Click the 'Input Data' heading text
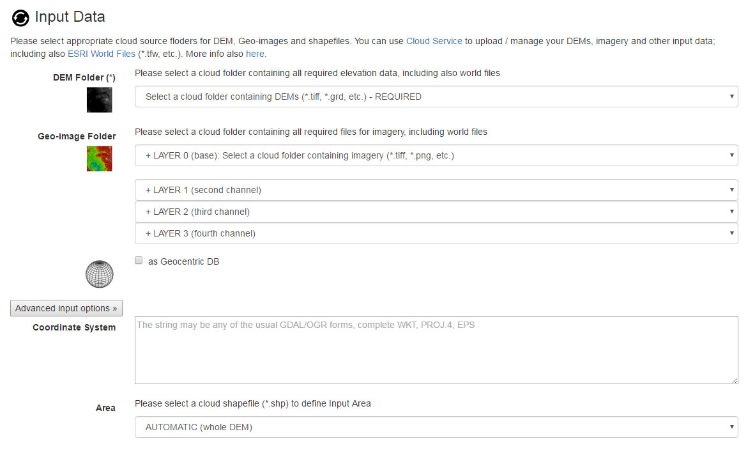 click(x=70, y=17)
